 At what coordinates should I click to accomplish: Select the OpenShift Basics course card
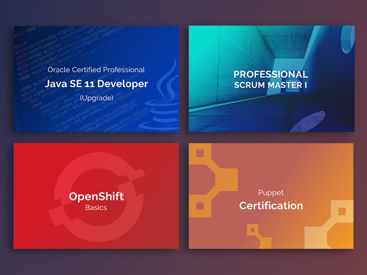[x=96, y=196]
